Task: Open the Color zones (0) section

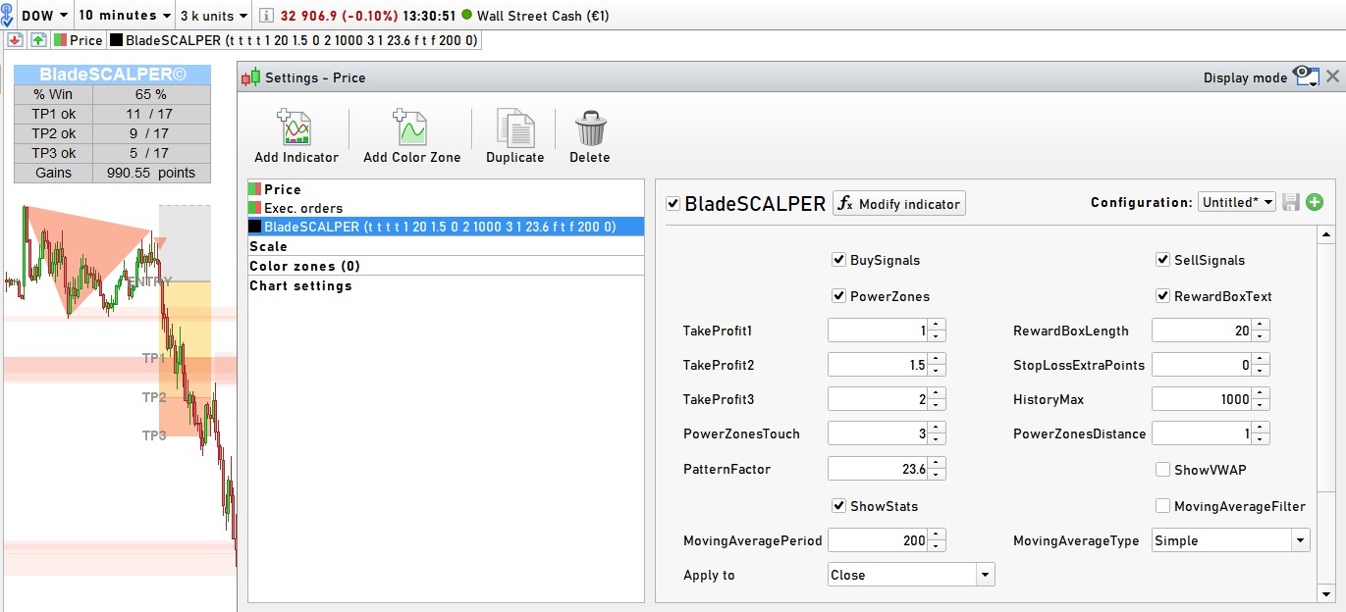Action: [x=447, y=266]
